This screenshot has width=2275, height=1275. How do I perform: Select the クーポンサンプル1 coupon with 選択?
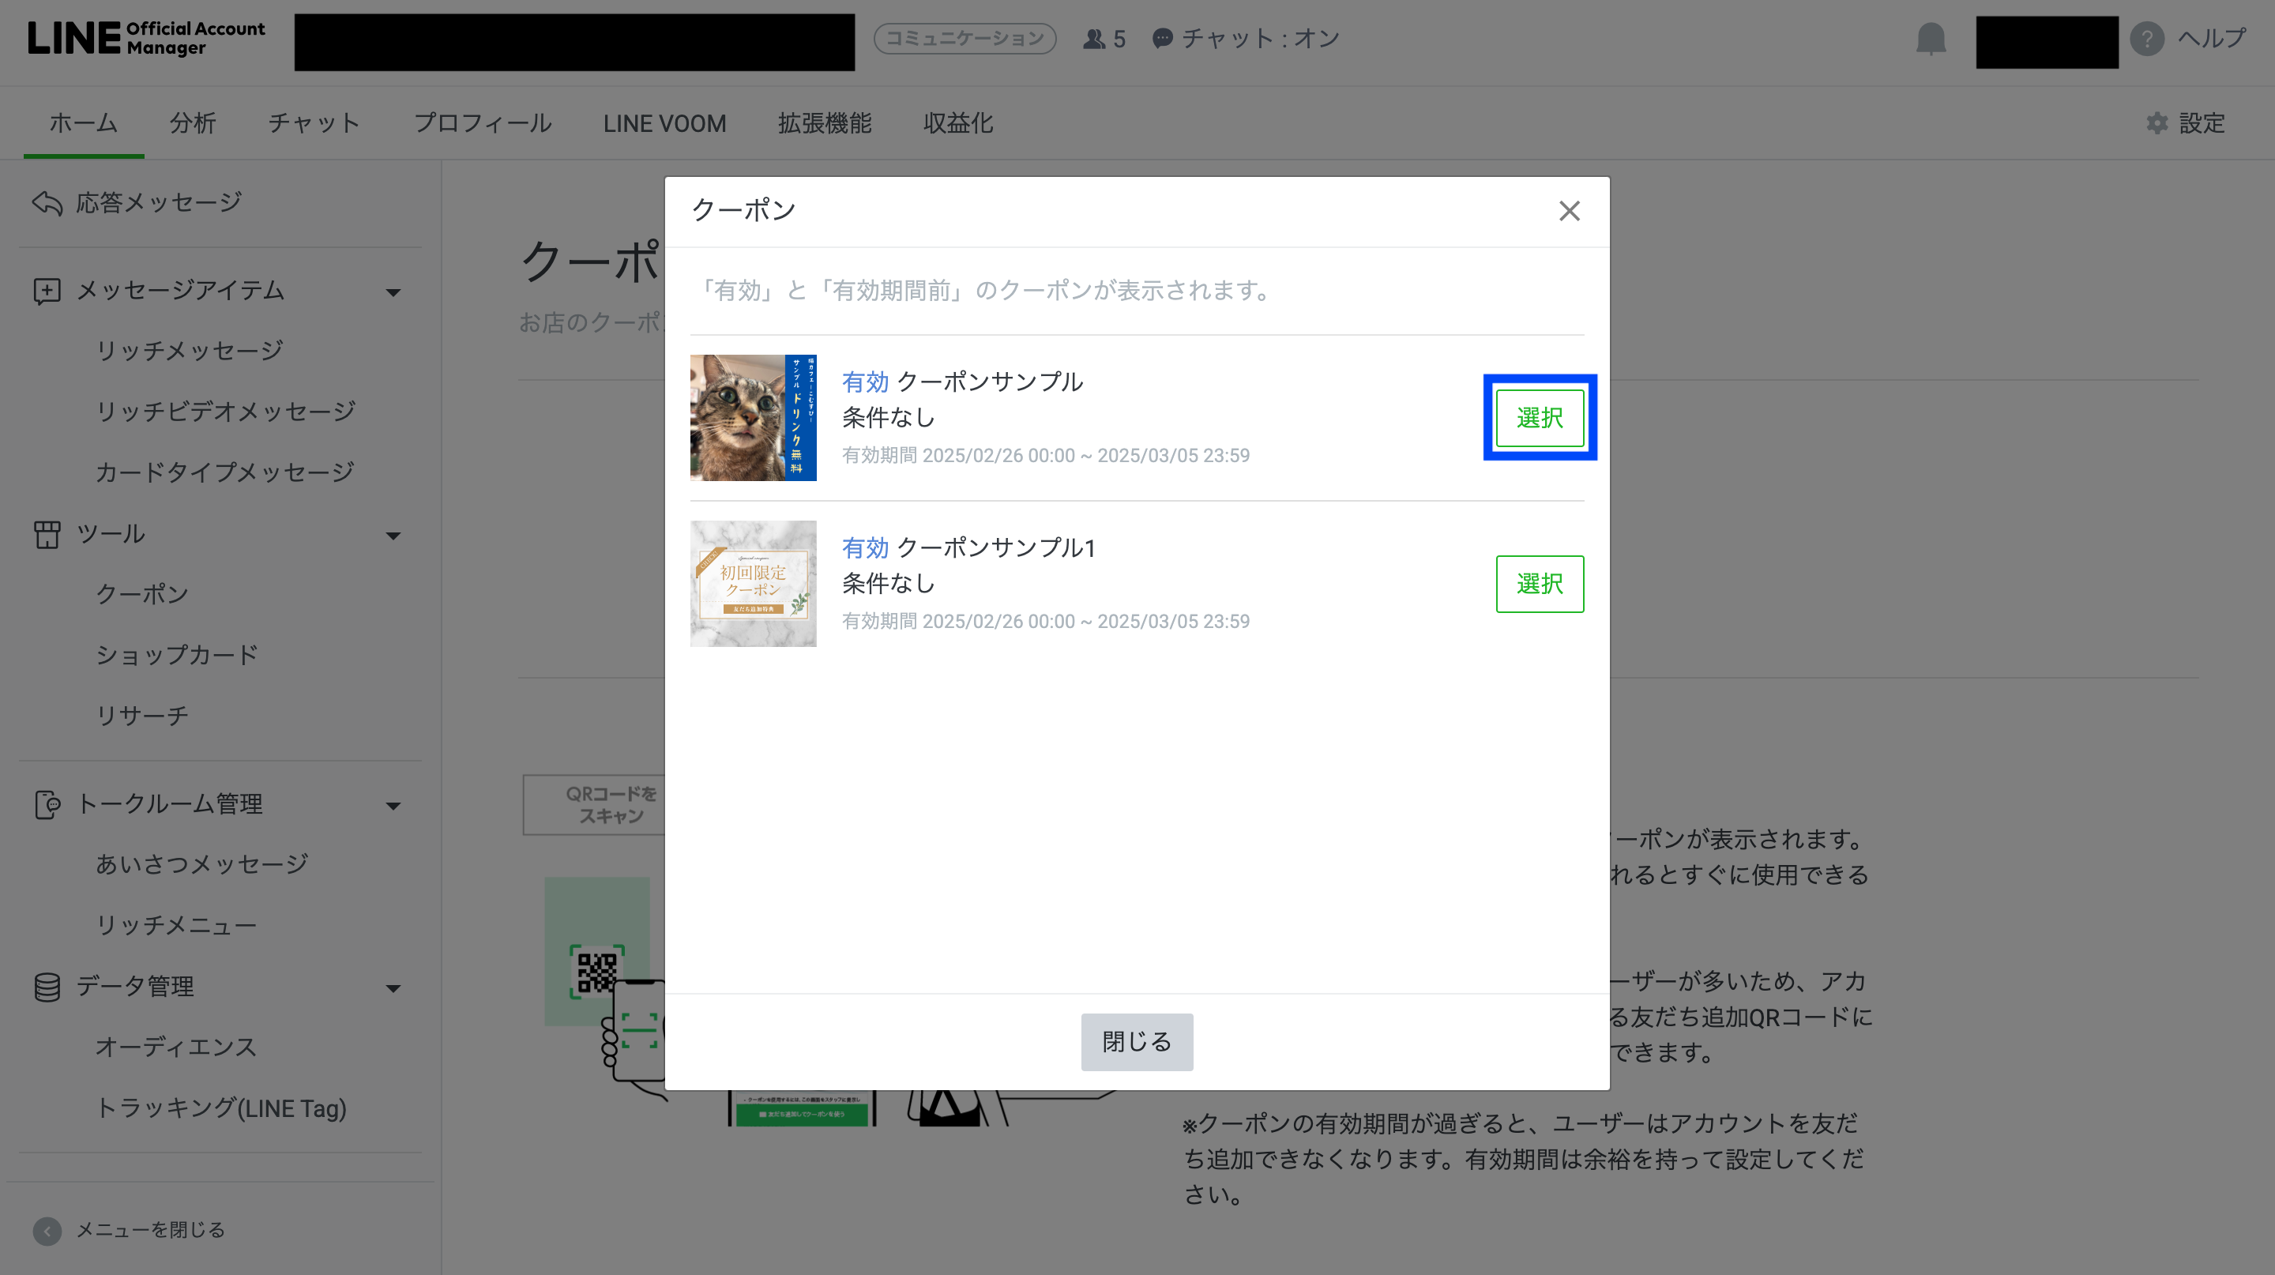click(x=1539, y=584)
